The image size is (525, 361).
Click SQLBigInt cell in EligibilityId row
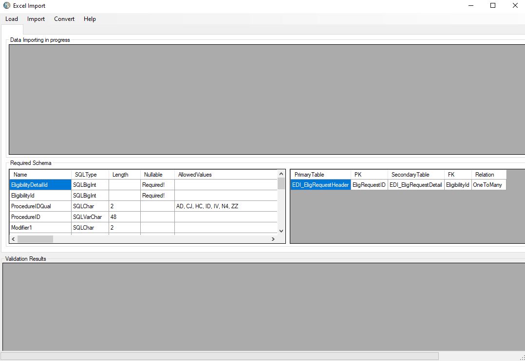click(90, 196)
